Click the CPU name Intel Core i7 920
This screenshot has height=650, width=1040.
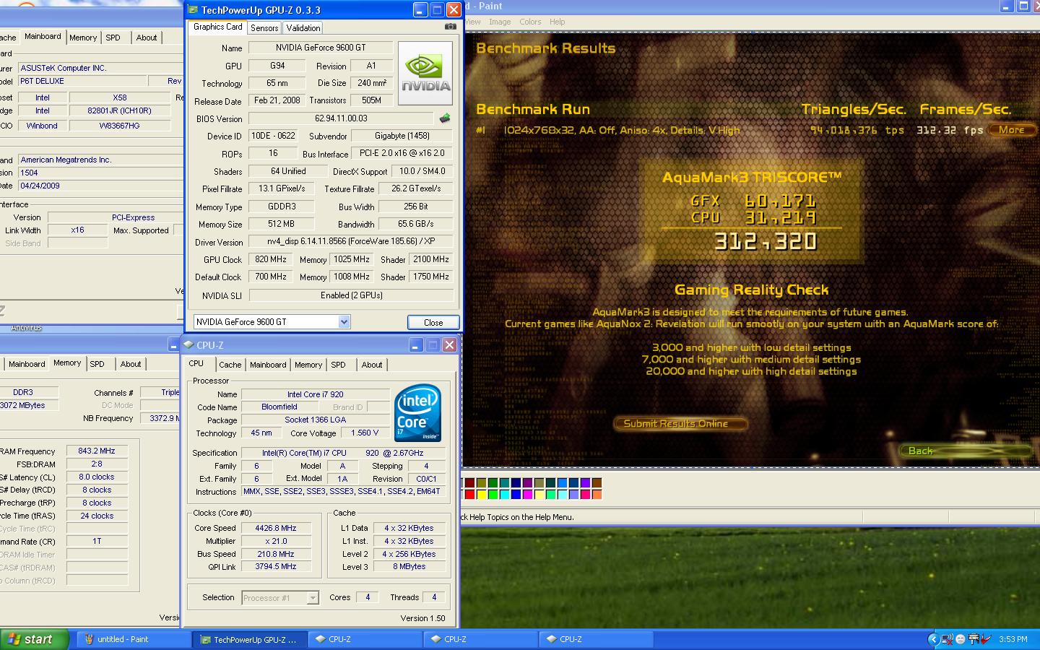315,394
